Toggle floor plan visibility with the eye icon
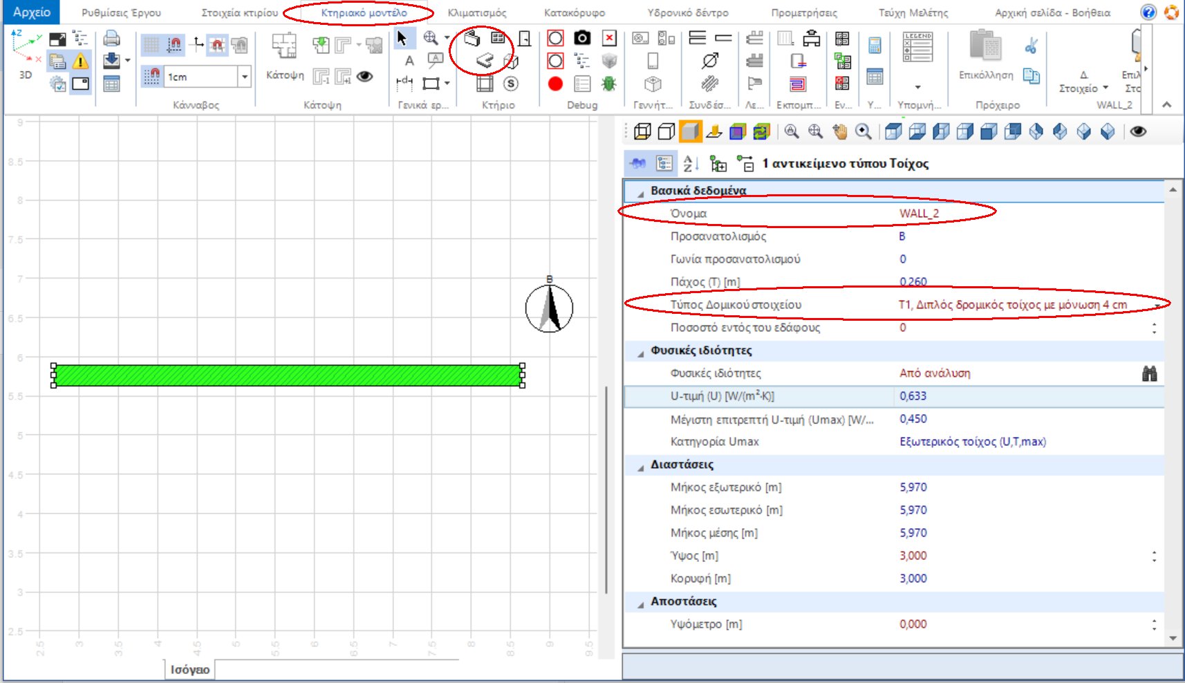Viewport: 1185px width, 683px height. [x=364, y=77]
